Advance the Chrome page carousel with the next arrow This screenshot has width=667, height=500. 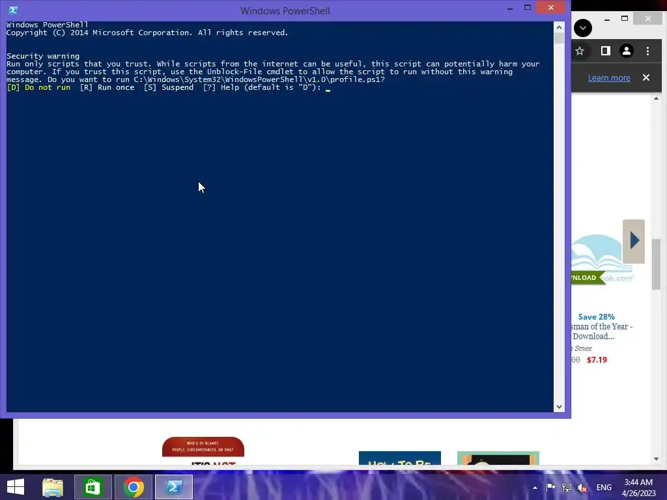[x=634, y=241]
